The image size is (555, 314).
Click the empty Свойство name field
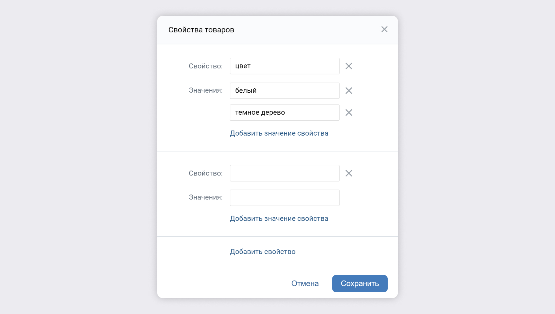pyautogui.click(x=284, y=173)
